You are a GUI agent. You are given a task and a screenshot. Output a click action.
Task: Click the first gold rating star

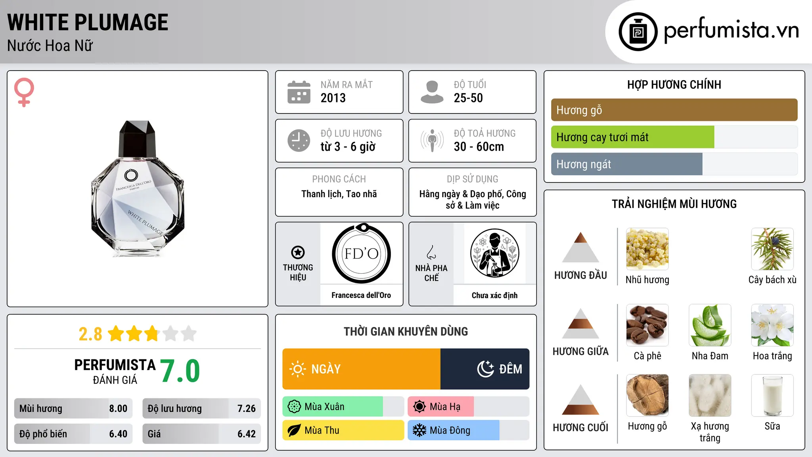(116, 334)
